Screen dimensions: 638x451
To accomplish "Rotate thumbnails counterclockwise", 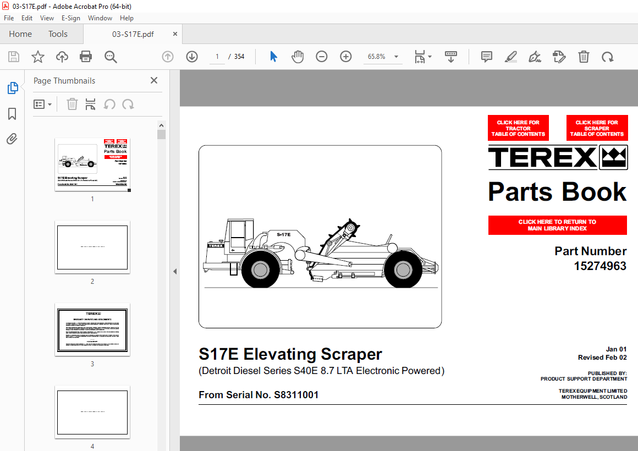I will pyautogui.click(x=109, y=104).
